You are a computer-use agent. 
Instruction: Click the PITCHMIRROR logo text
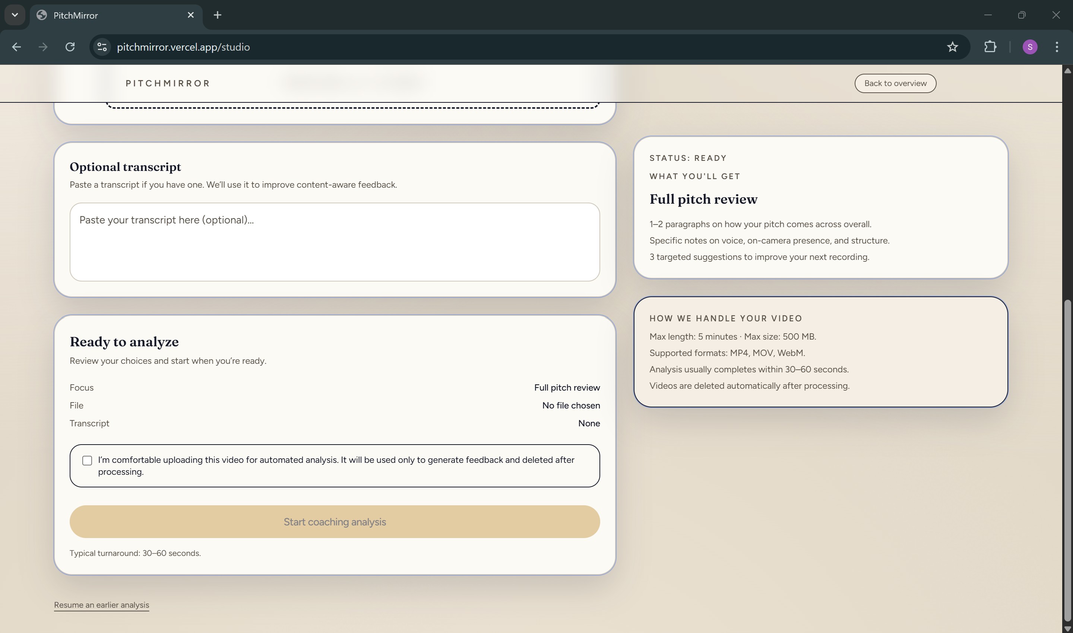click(x=167, y=83)
